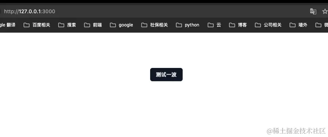
Task: Open the google bookmarks folder
Action: pos(121,25)
